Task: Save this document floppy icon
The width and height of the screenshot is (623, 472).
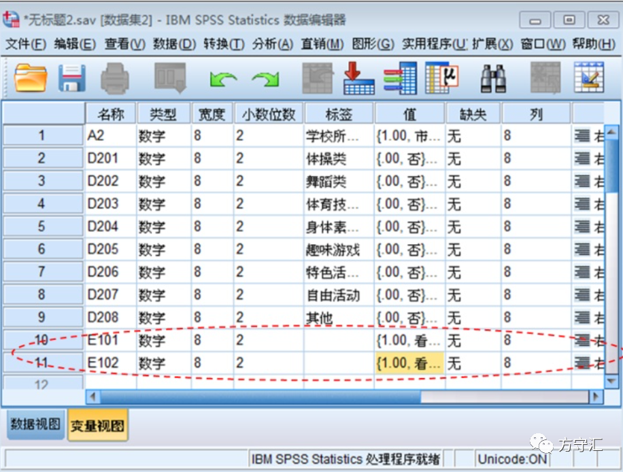Action: point(72,78)
